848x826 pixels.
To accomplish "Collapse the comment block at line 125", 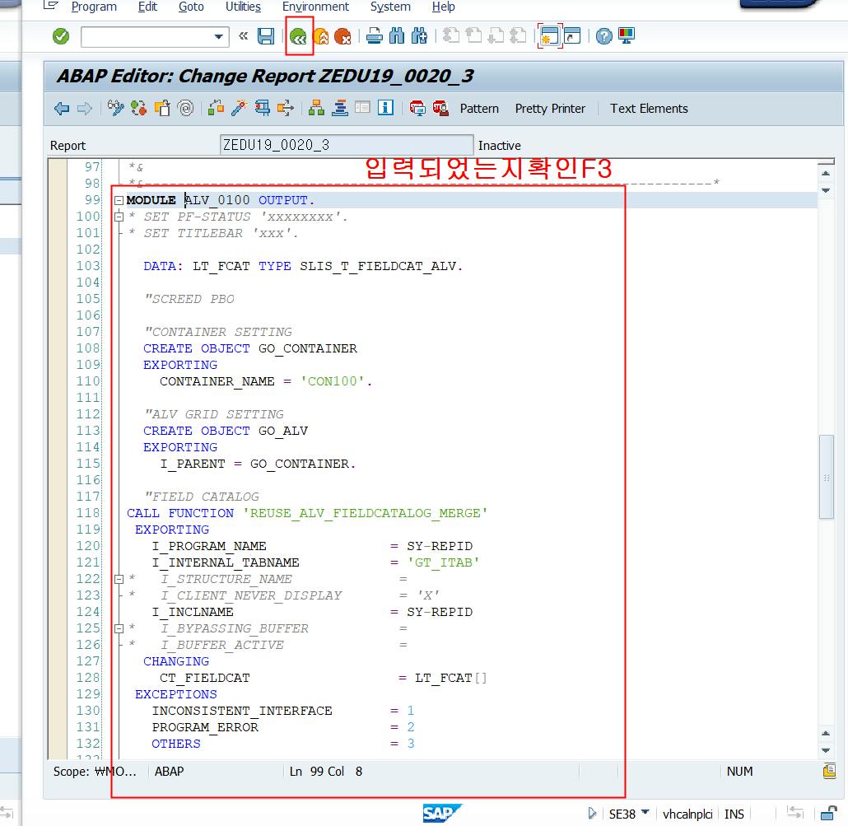I will [119, 628].
